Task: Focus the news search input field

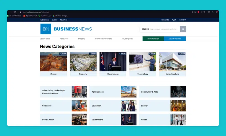Action: (164, 29)
